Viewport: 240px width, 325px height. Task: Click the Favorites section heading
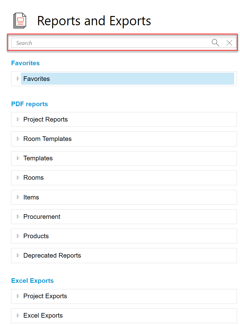(26, 63)
